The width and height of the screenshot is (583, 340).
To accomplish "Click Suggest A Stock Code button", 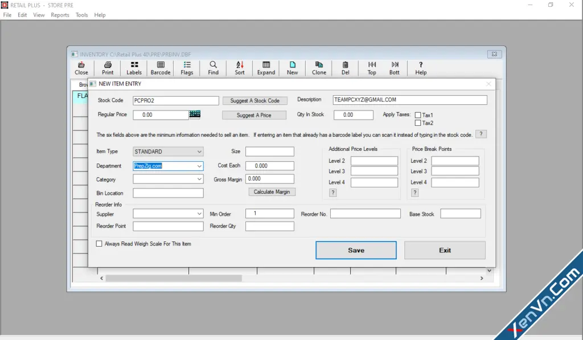I will point(254,100).
